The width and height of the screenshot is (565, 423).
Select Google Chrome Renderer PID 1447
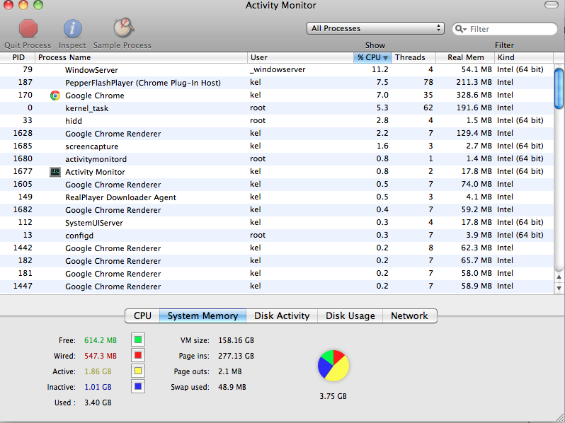(x=277, y=286)
